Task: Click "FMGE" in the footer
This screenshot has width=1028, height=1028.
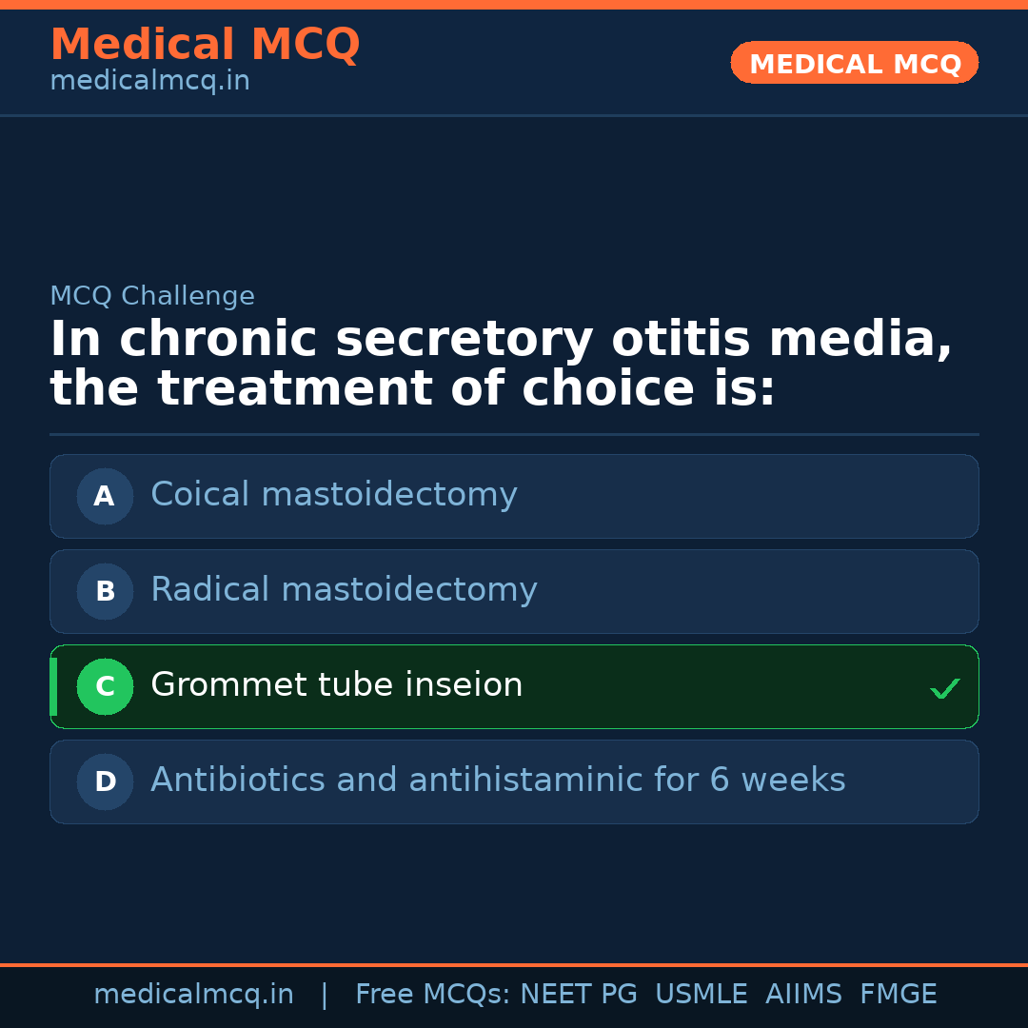Action: pos(899,995)
